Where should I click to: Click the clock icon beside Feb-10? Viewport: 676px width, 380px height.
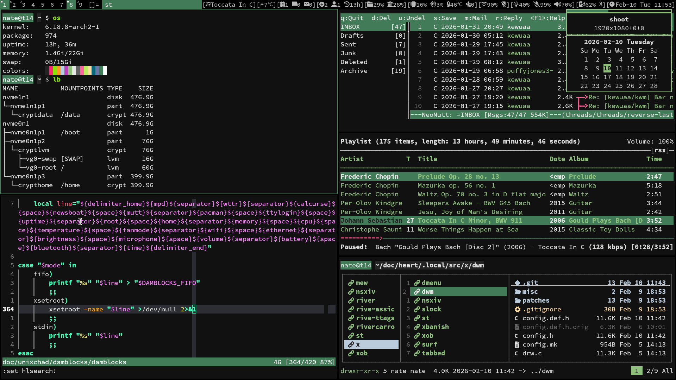pyautogui.click(x=612, y=5)
